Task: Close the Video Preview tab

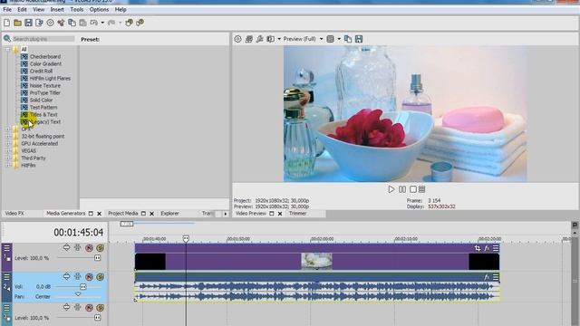Action: [280, 214]
